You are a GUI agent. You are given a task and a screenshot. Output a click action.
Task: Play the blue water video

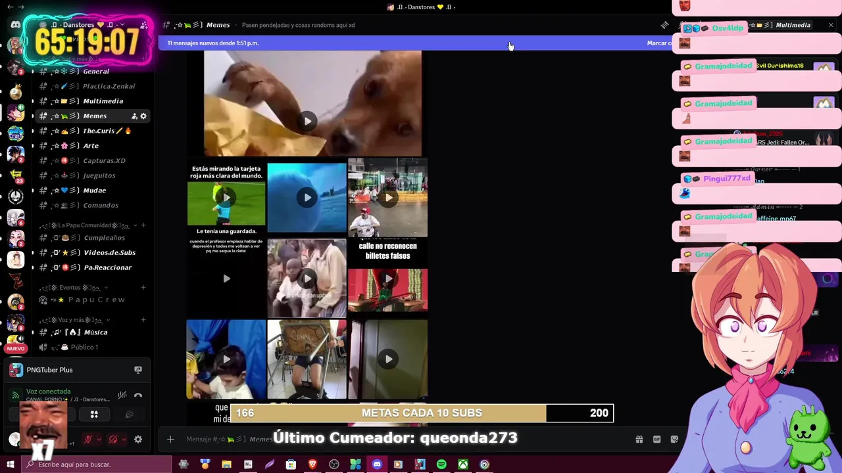coord(307,197)
